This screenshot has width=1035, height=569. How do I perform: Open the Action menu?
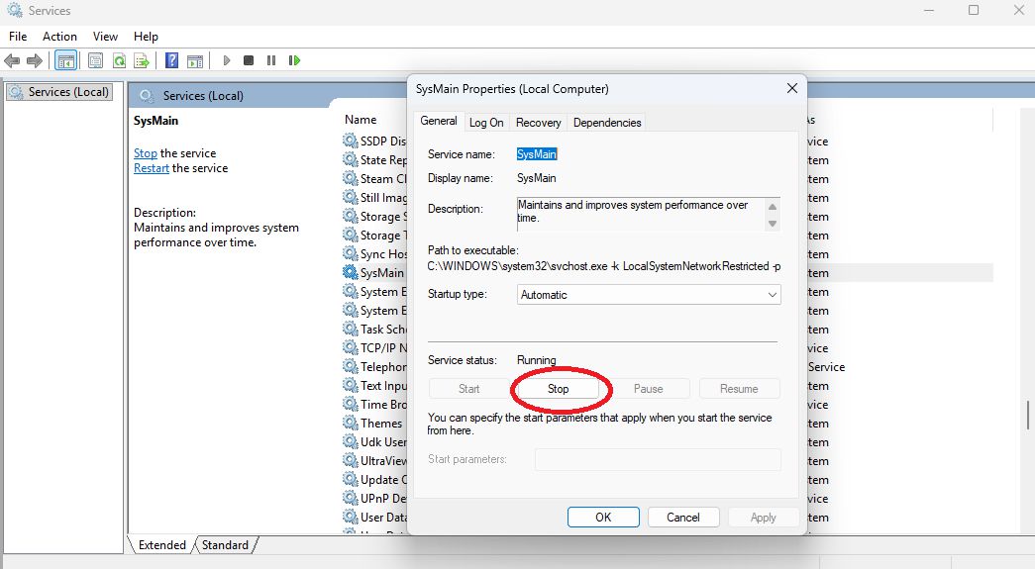pyautogui.click(x=59, y=37)
